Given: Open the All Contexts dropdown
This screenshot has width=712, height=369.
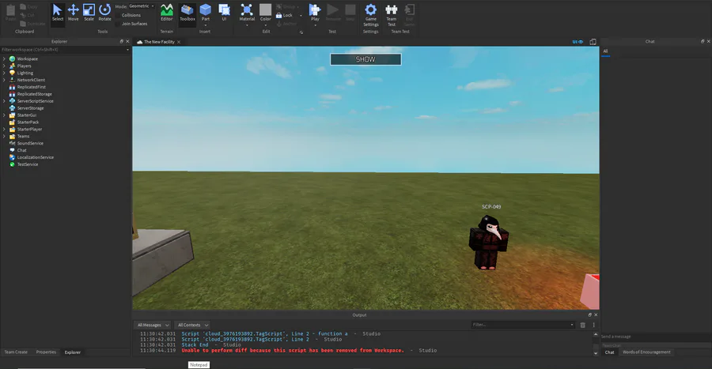Looking at the screenshot, I should [x=192, y=325].
